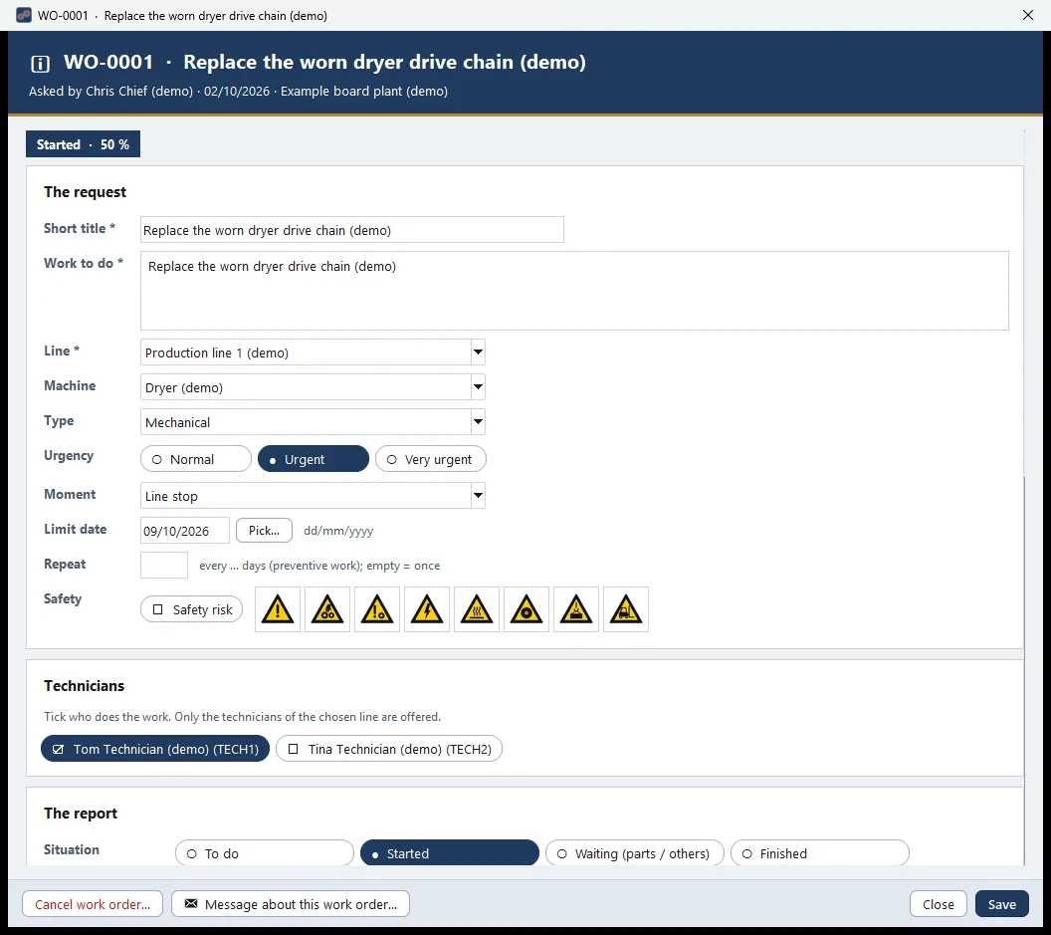1051x935 pixels.
Task: Click Cancel work order...
Action: (93, 903)
